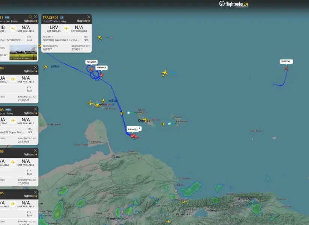This screenshot has height=225, width=309.
Task: Click the TRACER01 red aircraft icon on map
Action: click(286, 68)
